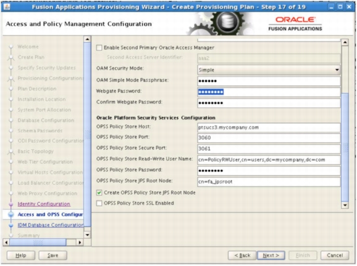Viewport: 357px width, 266px height.
Task: Click main panel scroll up arrow
Action: click(x=345, y=42)
